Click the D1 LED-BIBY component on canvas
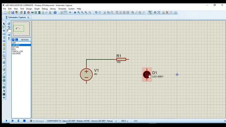This screenshot has height=127, width=226. click(x=147, y=74)
